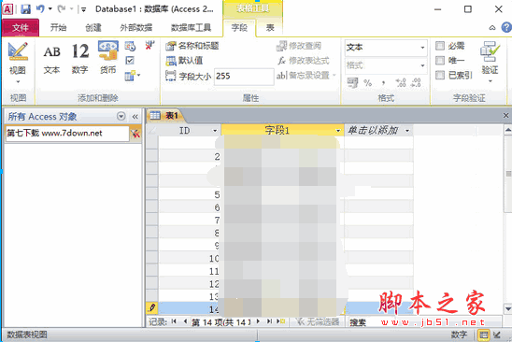Undo with the quick access undo icon
Viewport: 512px width, 342px height.
40,8
